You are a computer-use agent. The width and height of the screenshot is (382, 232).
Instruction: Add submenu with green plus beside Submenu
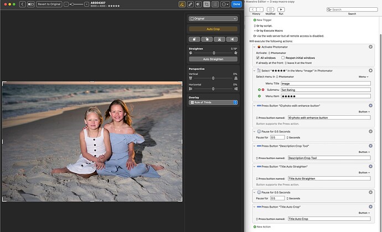pyautogui.click(x=259, y=90)
